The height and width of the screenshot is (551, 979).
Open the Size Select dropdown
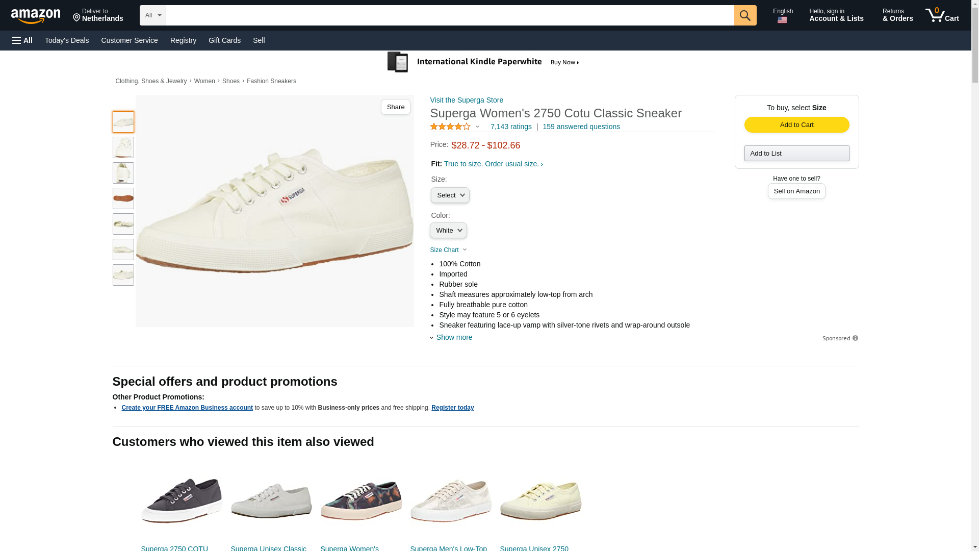pos(450,195)
